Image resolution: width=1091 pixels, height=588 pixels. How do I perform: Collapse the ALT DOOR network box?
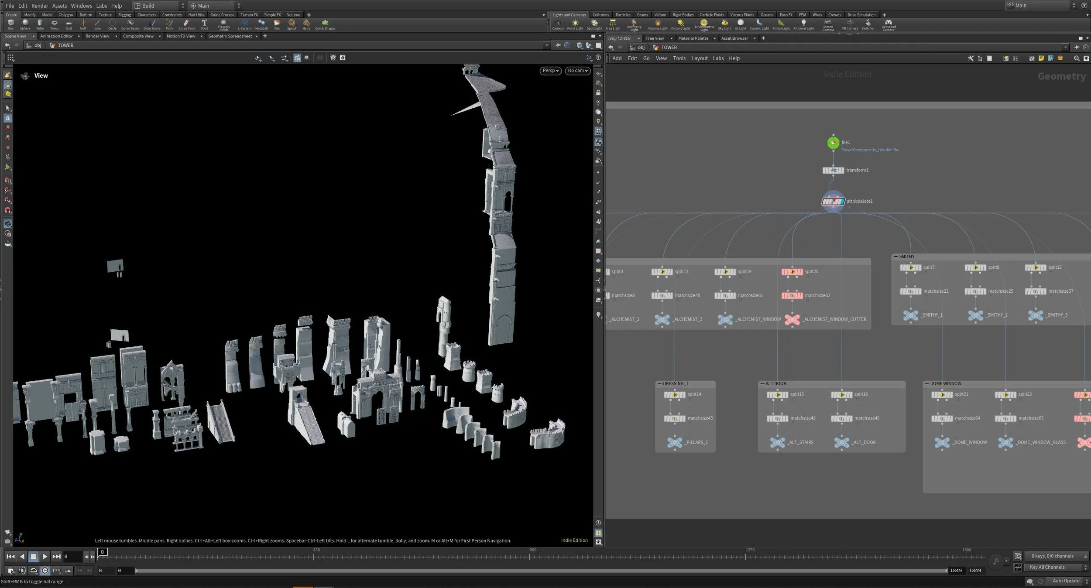pyautogui.click(x=762, y=384)
